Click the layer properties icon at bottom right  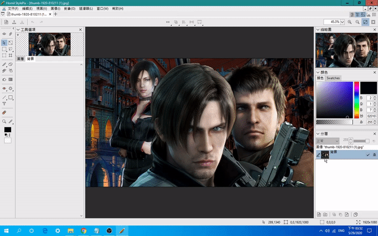(355, 214)
